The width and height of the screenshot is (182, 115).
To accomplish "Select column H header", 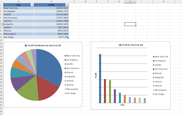I will point(130,2).
